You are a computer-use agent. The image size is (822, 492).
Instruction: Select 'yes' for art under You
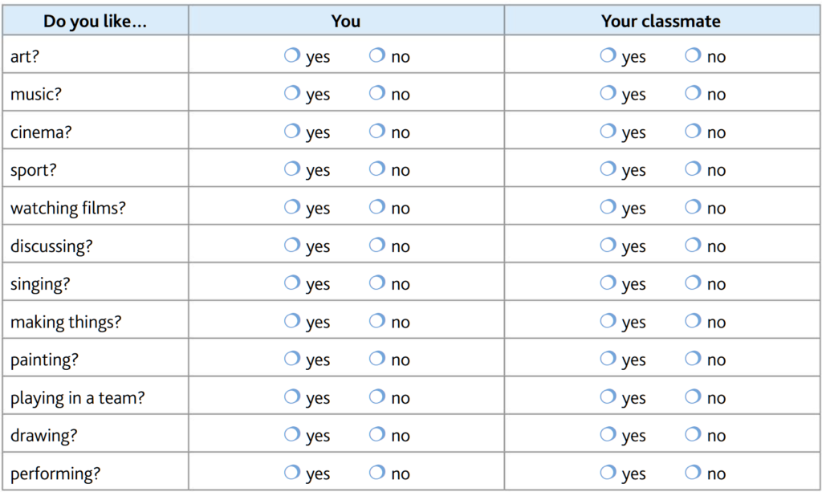(x=292, y=55)
